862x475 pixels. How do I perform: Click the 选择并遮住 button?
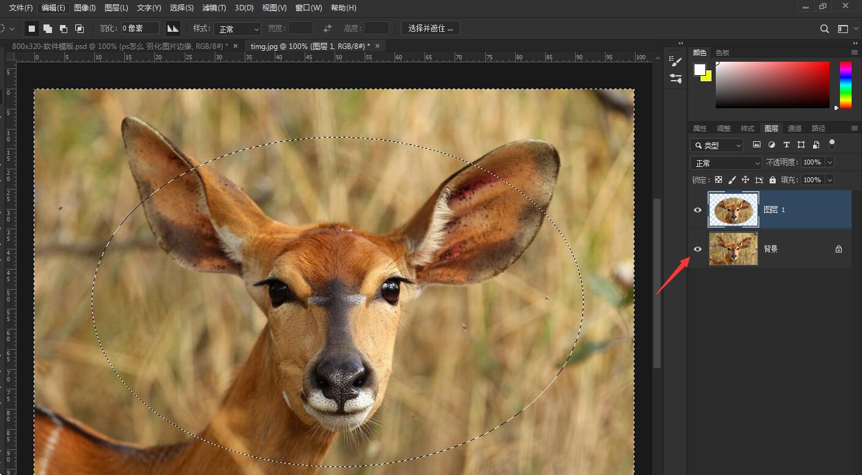point(431,28)
